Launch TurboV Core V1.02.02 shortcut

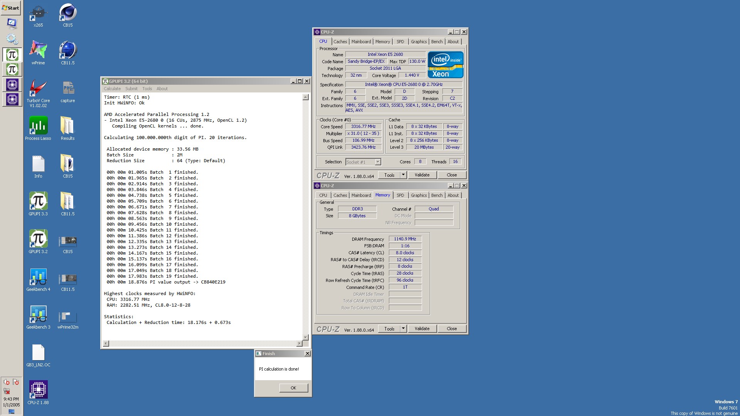click(x=38, y=93)
